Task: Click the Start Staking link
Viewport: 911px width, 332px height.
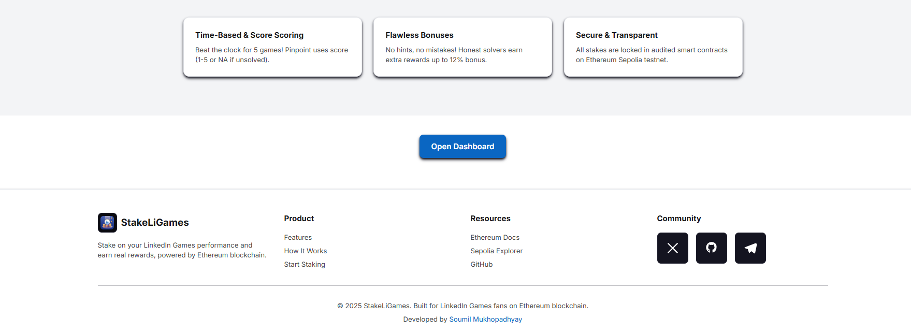Action: 305,264
